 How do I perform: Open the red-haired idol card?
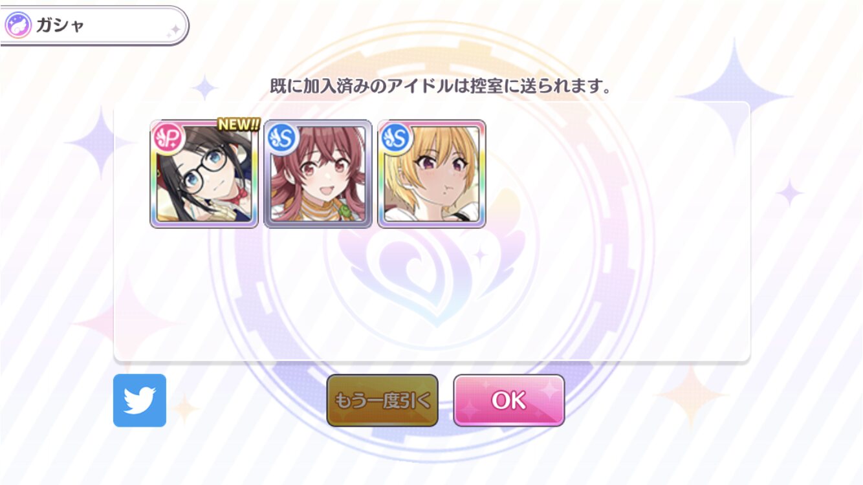(x=318, y=174)
